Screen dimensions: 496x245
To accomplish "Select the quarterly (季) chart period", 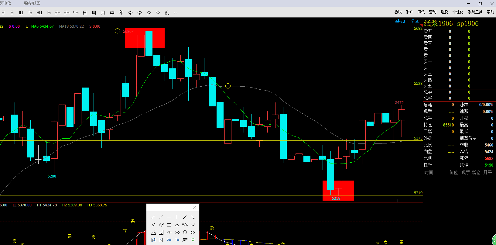I will tap(112, 12).
